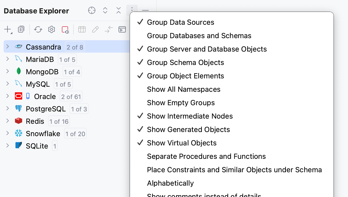Image resolution: width=348 pixels, height=197 pixels.
Task: Open MySQL '1 of 5' schema selector
Action: click(63, 84)
